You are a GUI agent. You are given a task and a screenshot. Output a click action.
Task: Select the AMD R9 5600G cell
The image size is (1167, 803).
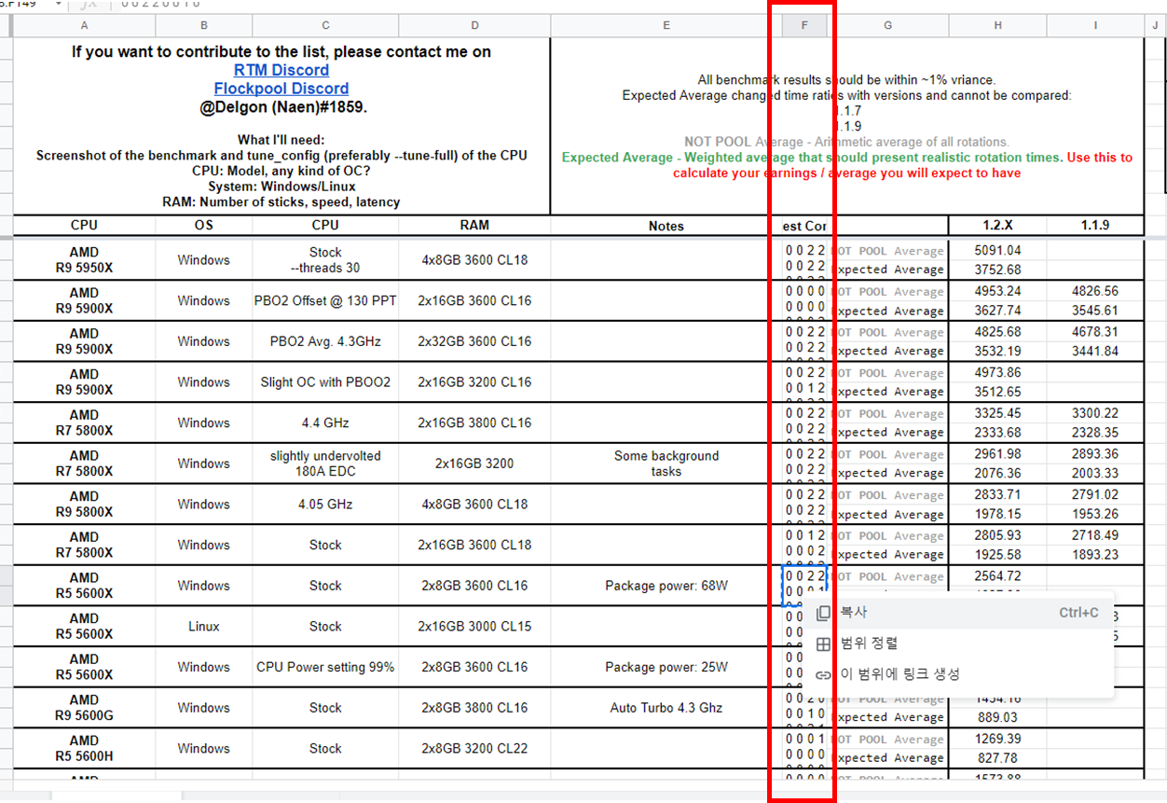tap(84, 708)
